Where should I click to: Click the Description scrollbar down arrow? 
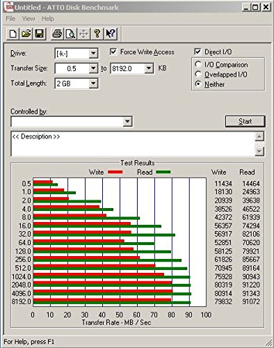(x=259, y=151)
